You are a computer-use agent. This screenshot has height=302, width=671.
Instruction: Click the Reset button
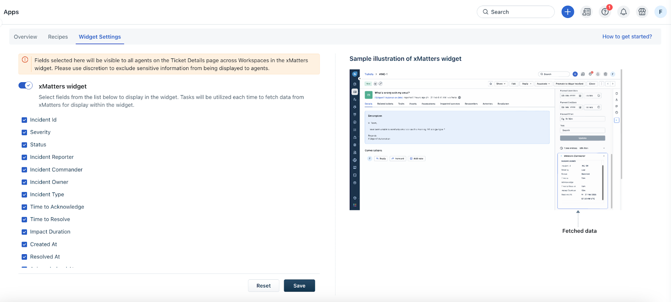264,286
